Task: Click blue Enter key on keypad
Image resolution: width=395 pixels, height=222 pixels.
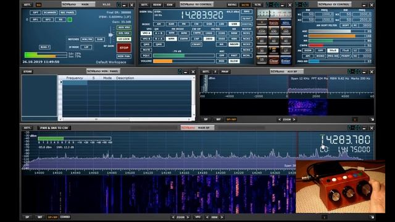Action: click(x=286, y=60)
